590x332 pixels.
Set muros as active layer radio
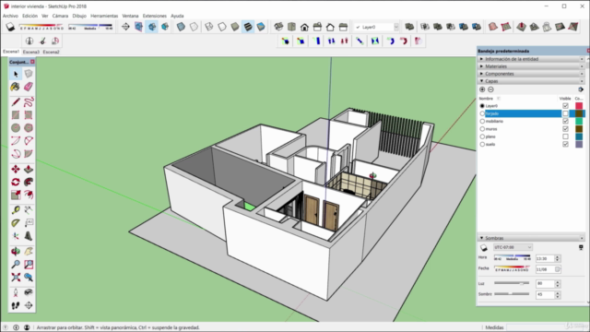(482, 129)
